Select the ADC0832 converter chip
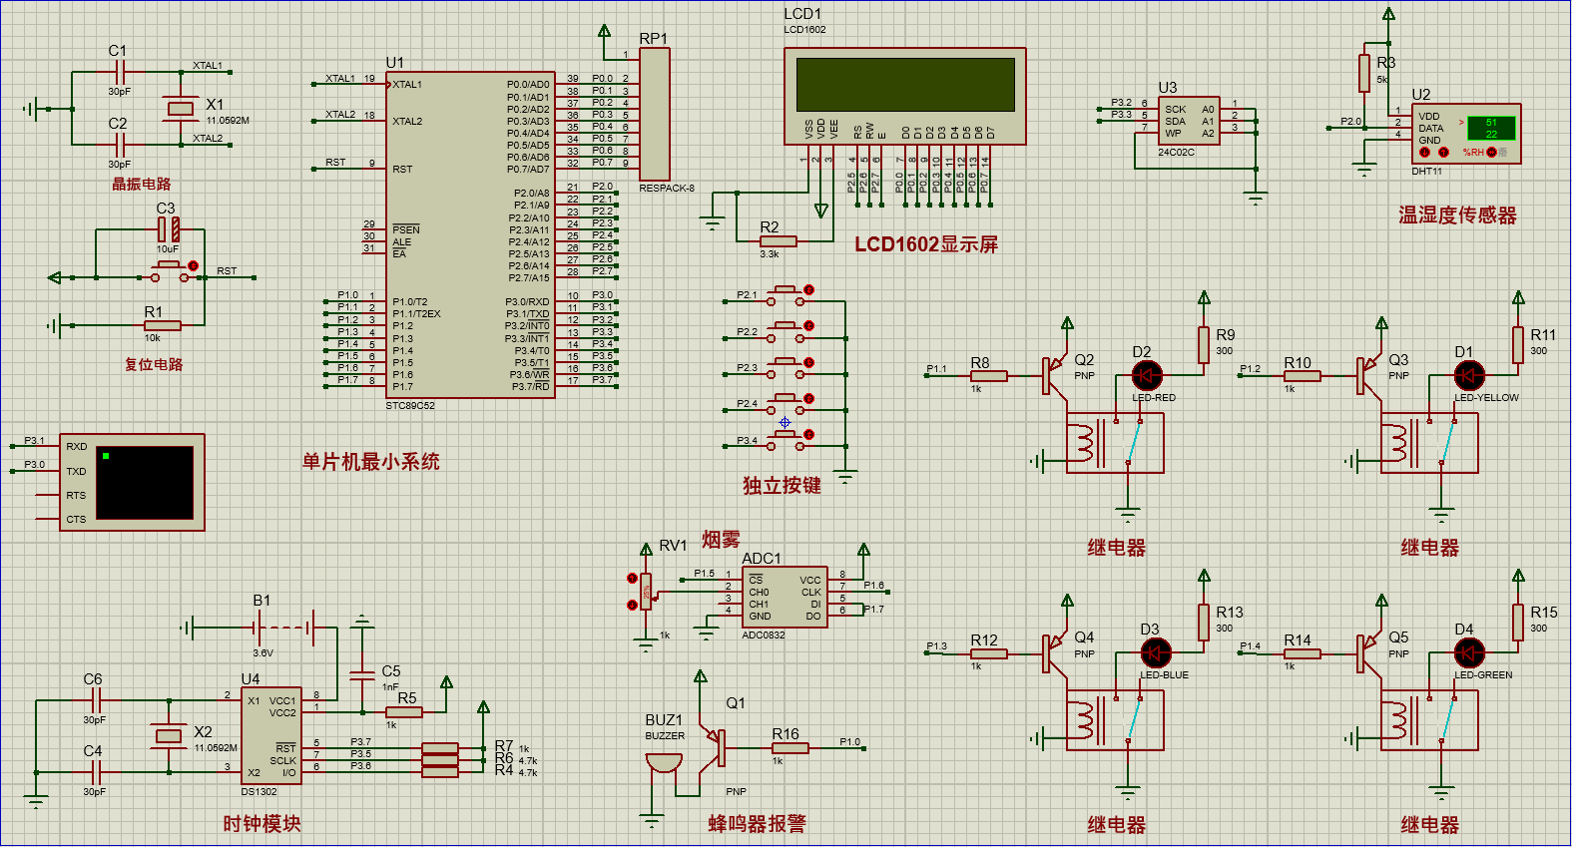1572x847 pixels. pos(784,597)
